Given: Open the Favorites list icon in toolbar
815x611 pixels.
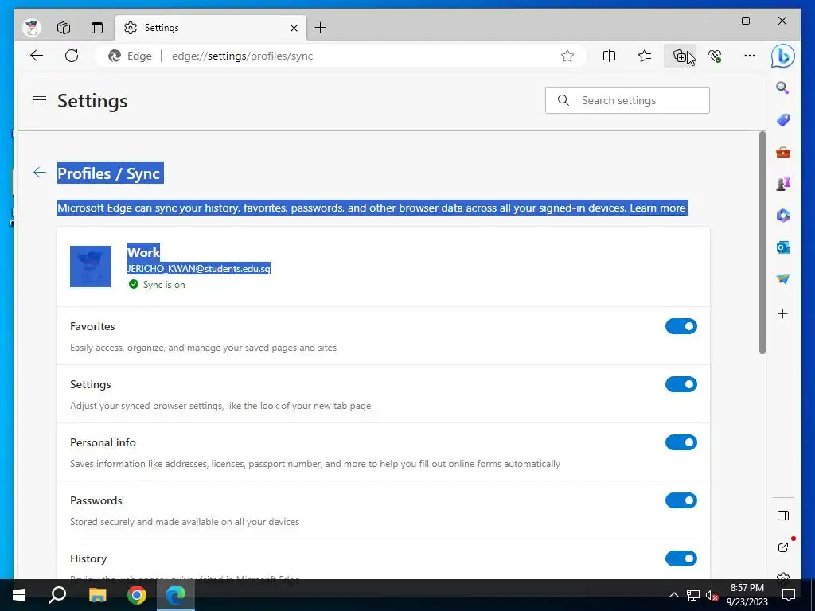Looking at the screenshot, I should [645, 56].
